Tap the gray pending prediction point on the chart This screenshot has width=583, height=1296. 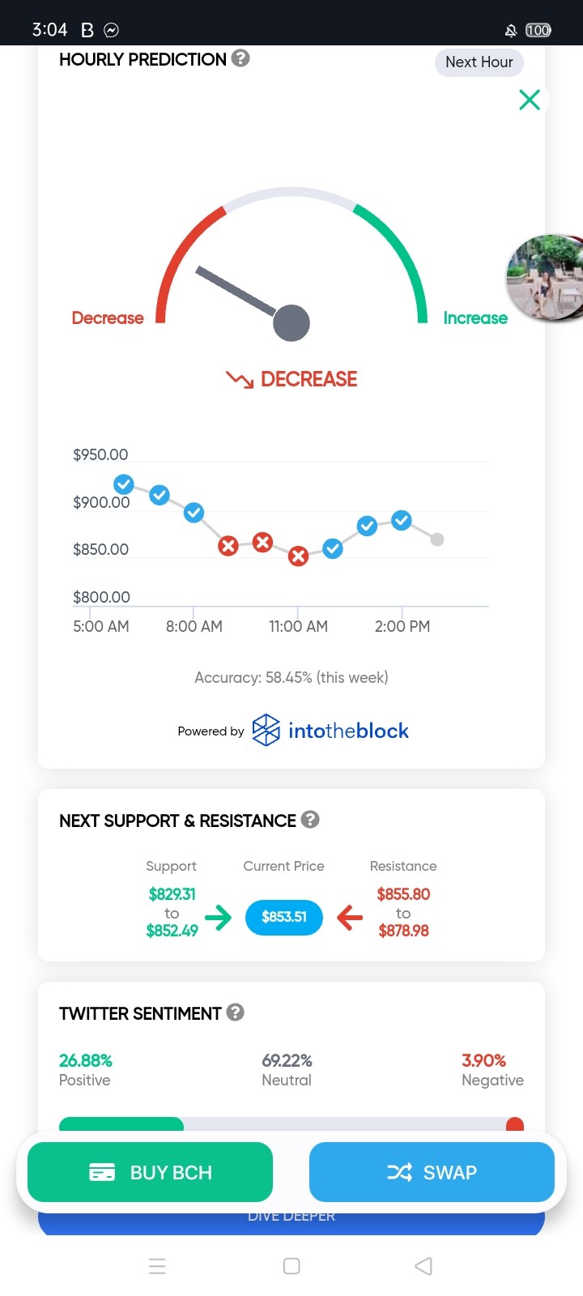(x=437, y=539)
